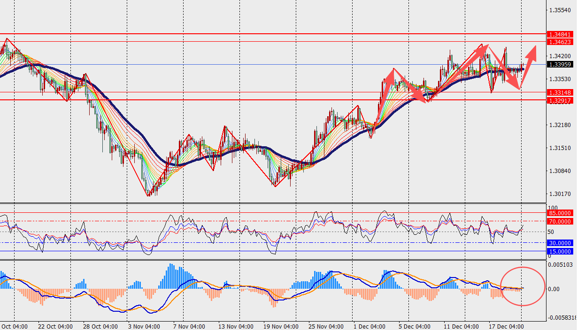
Task: Select the 17 Dec 04:00 time label
Action: coord(506,326)
